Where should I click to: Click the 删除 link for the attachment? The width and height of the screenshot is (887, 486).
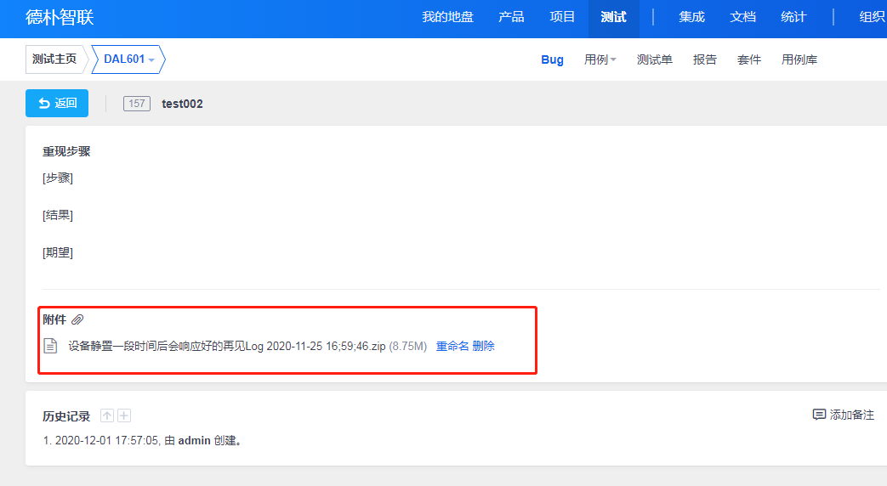(x=484, y=346)
